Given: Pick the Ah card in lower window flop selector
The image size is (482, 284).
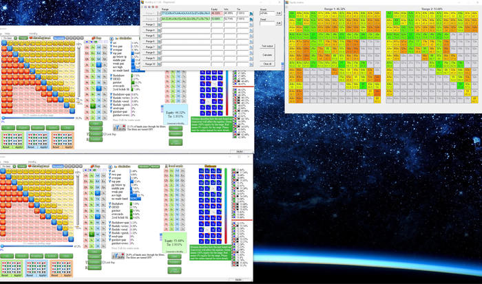Looking at the screenshot, I should 86,175.
